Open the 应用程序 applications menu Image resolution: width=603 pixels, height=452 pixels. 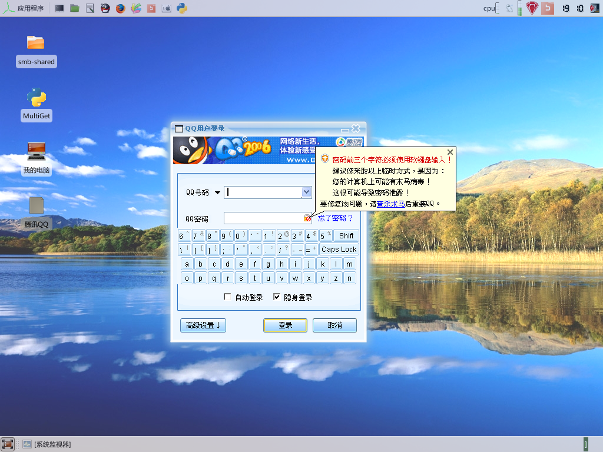(x=23, y=8)
